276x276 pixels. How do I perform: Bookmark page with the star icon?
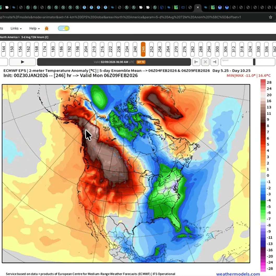271,17
